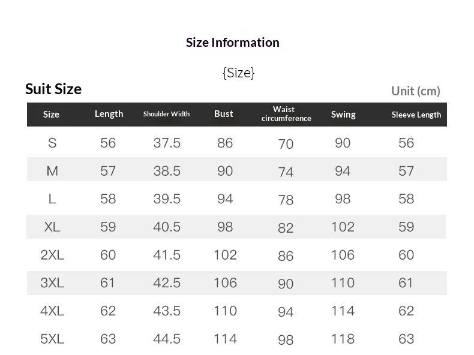Click swing value 118
The image size is (474, 355).
[343, 339]
